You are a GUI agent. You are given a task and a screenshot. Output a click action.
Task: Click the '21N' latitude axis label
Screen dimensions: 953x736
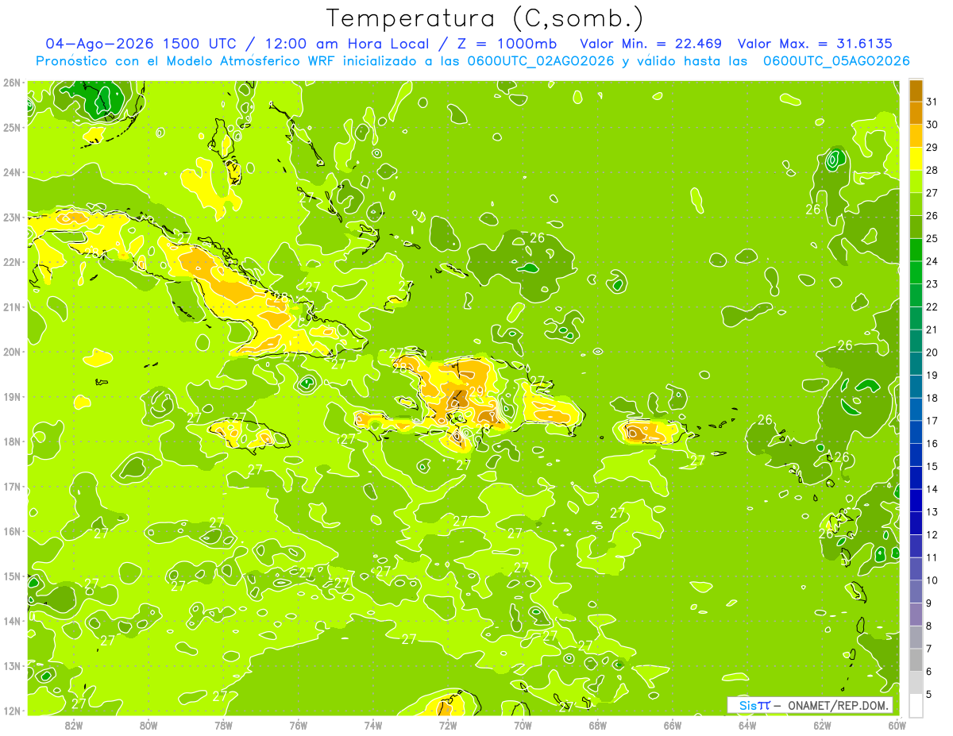[11, 306]
